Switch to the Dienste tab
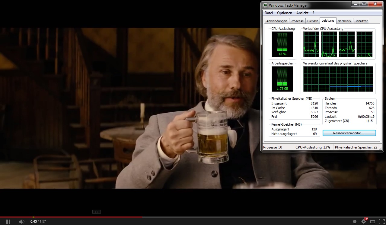Viewport: 386px width, 225px height. 313,21
